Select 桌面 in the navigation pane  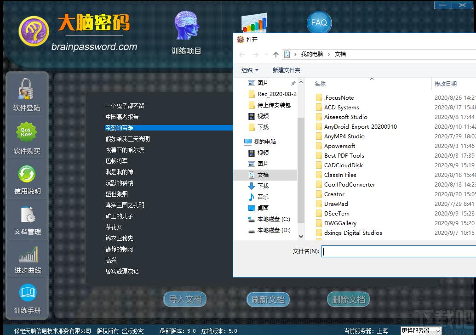[263, 208]
